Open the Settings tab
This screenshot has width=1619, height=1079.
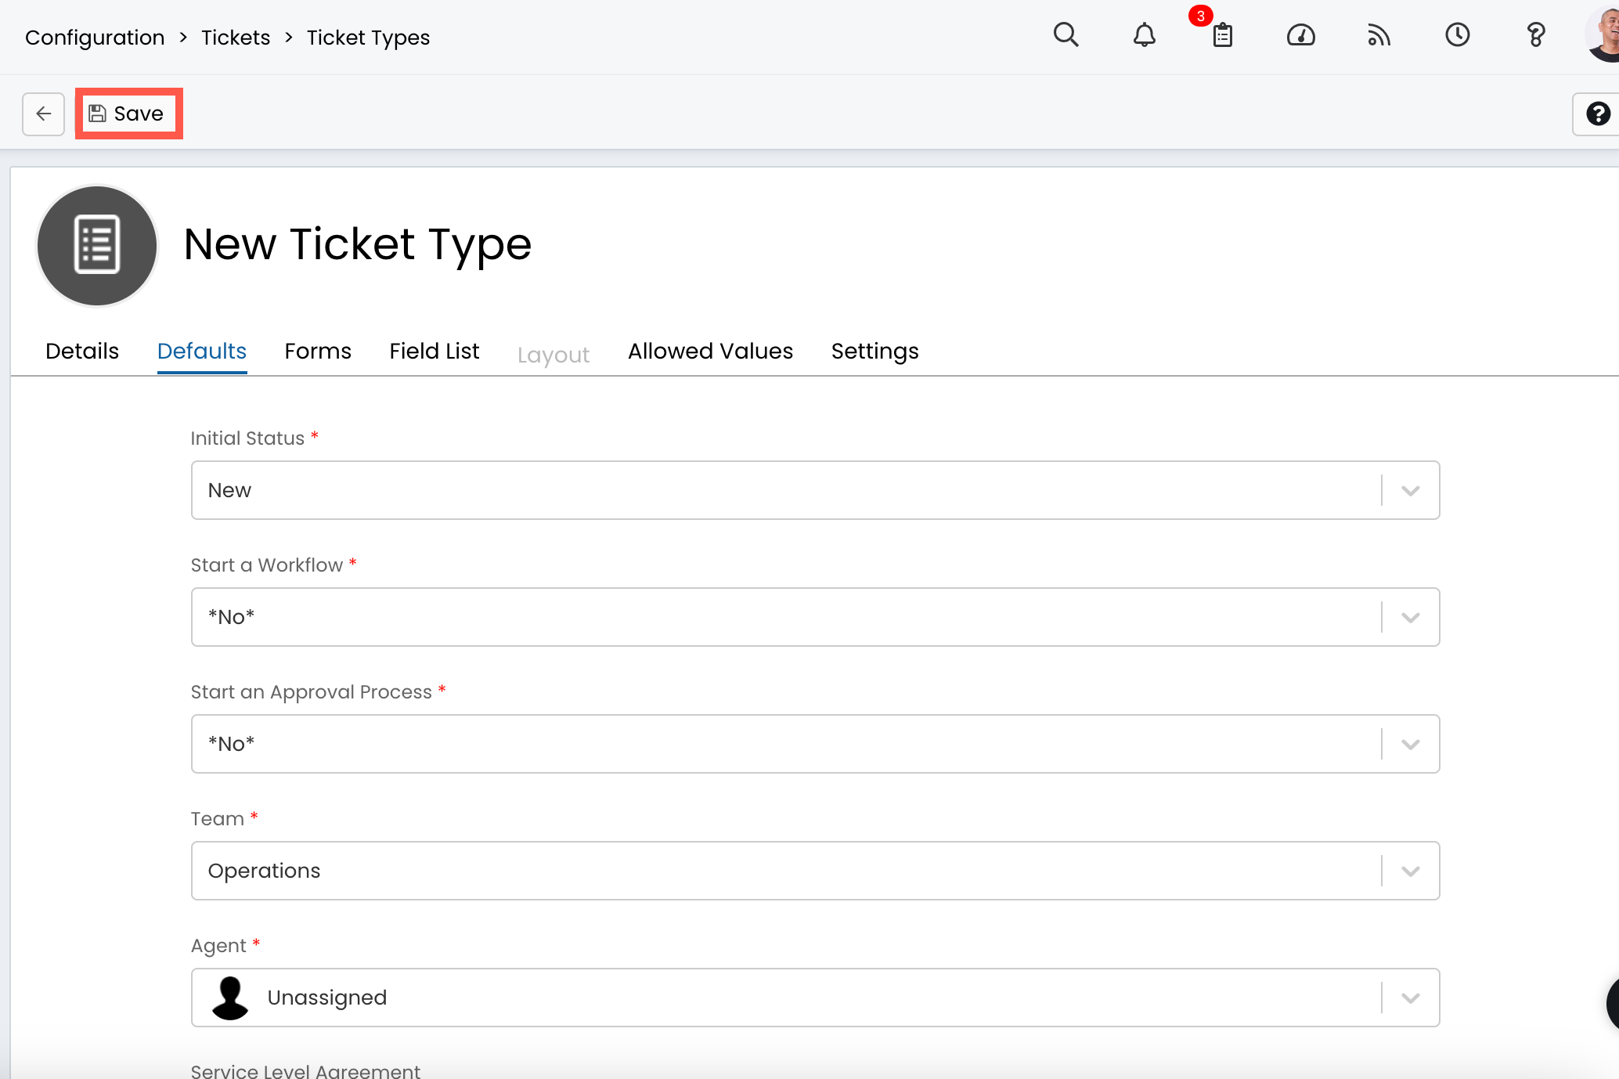[874, 351]
